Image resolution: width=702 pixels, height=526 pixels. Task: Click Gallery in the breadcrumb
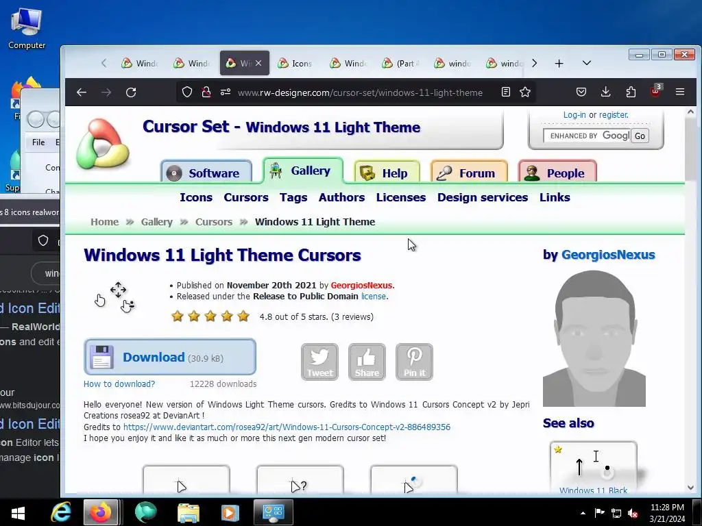[157, 222]
